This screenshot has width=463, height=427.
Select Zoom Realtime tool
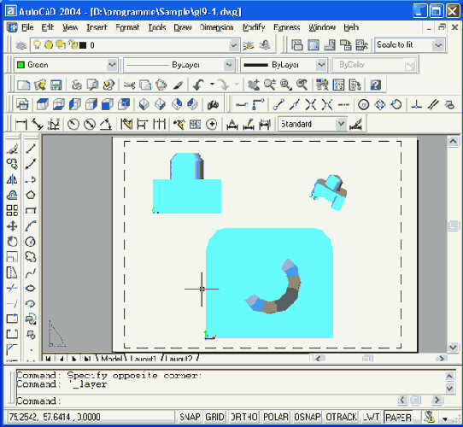pyautogui.click(x=270, y=85)
